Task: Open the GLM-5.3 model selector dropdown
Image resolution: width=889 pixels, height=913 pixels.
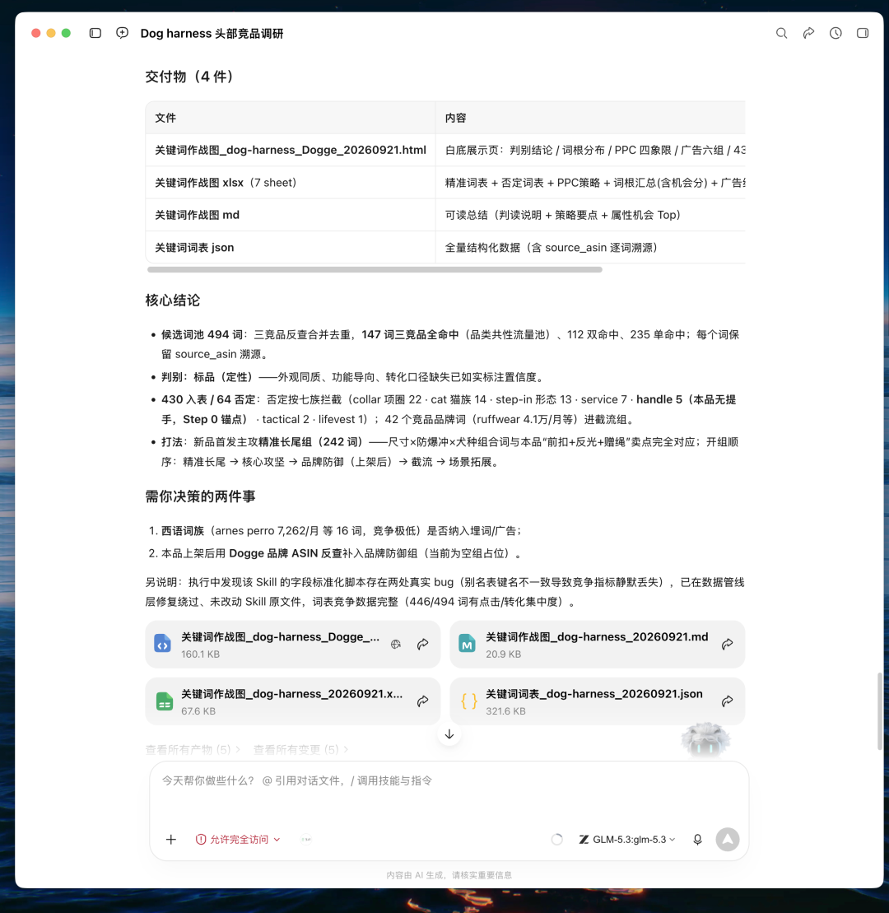Action: coord(627,840)
